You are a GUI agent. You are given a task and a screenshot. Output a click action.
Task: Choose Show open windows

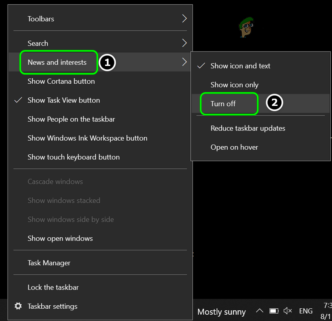coord(60,239)
